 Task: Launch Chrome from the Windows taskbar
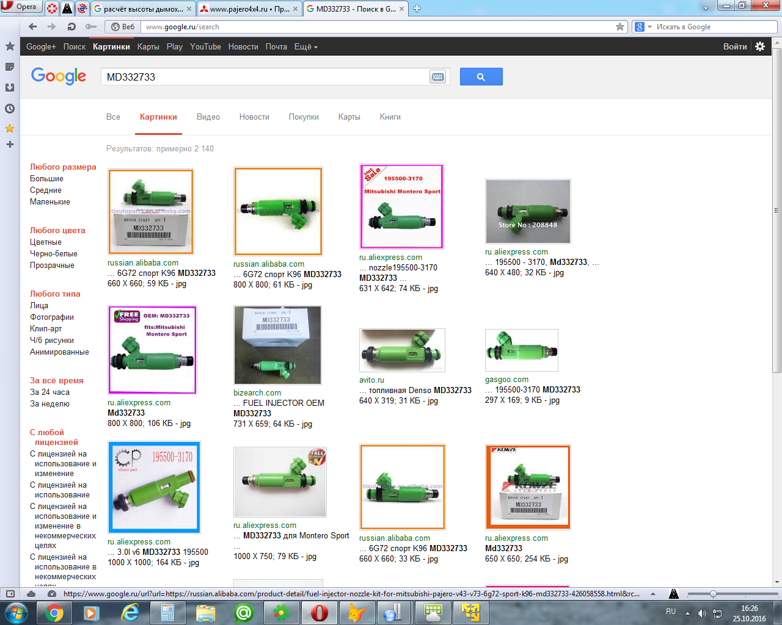coord(54,612)
